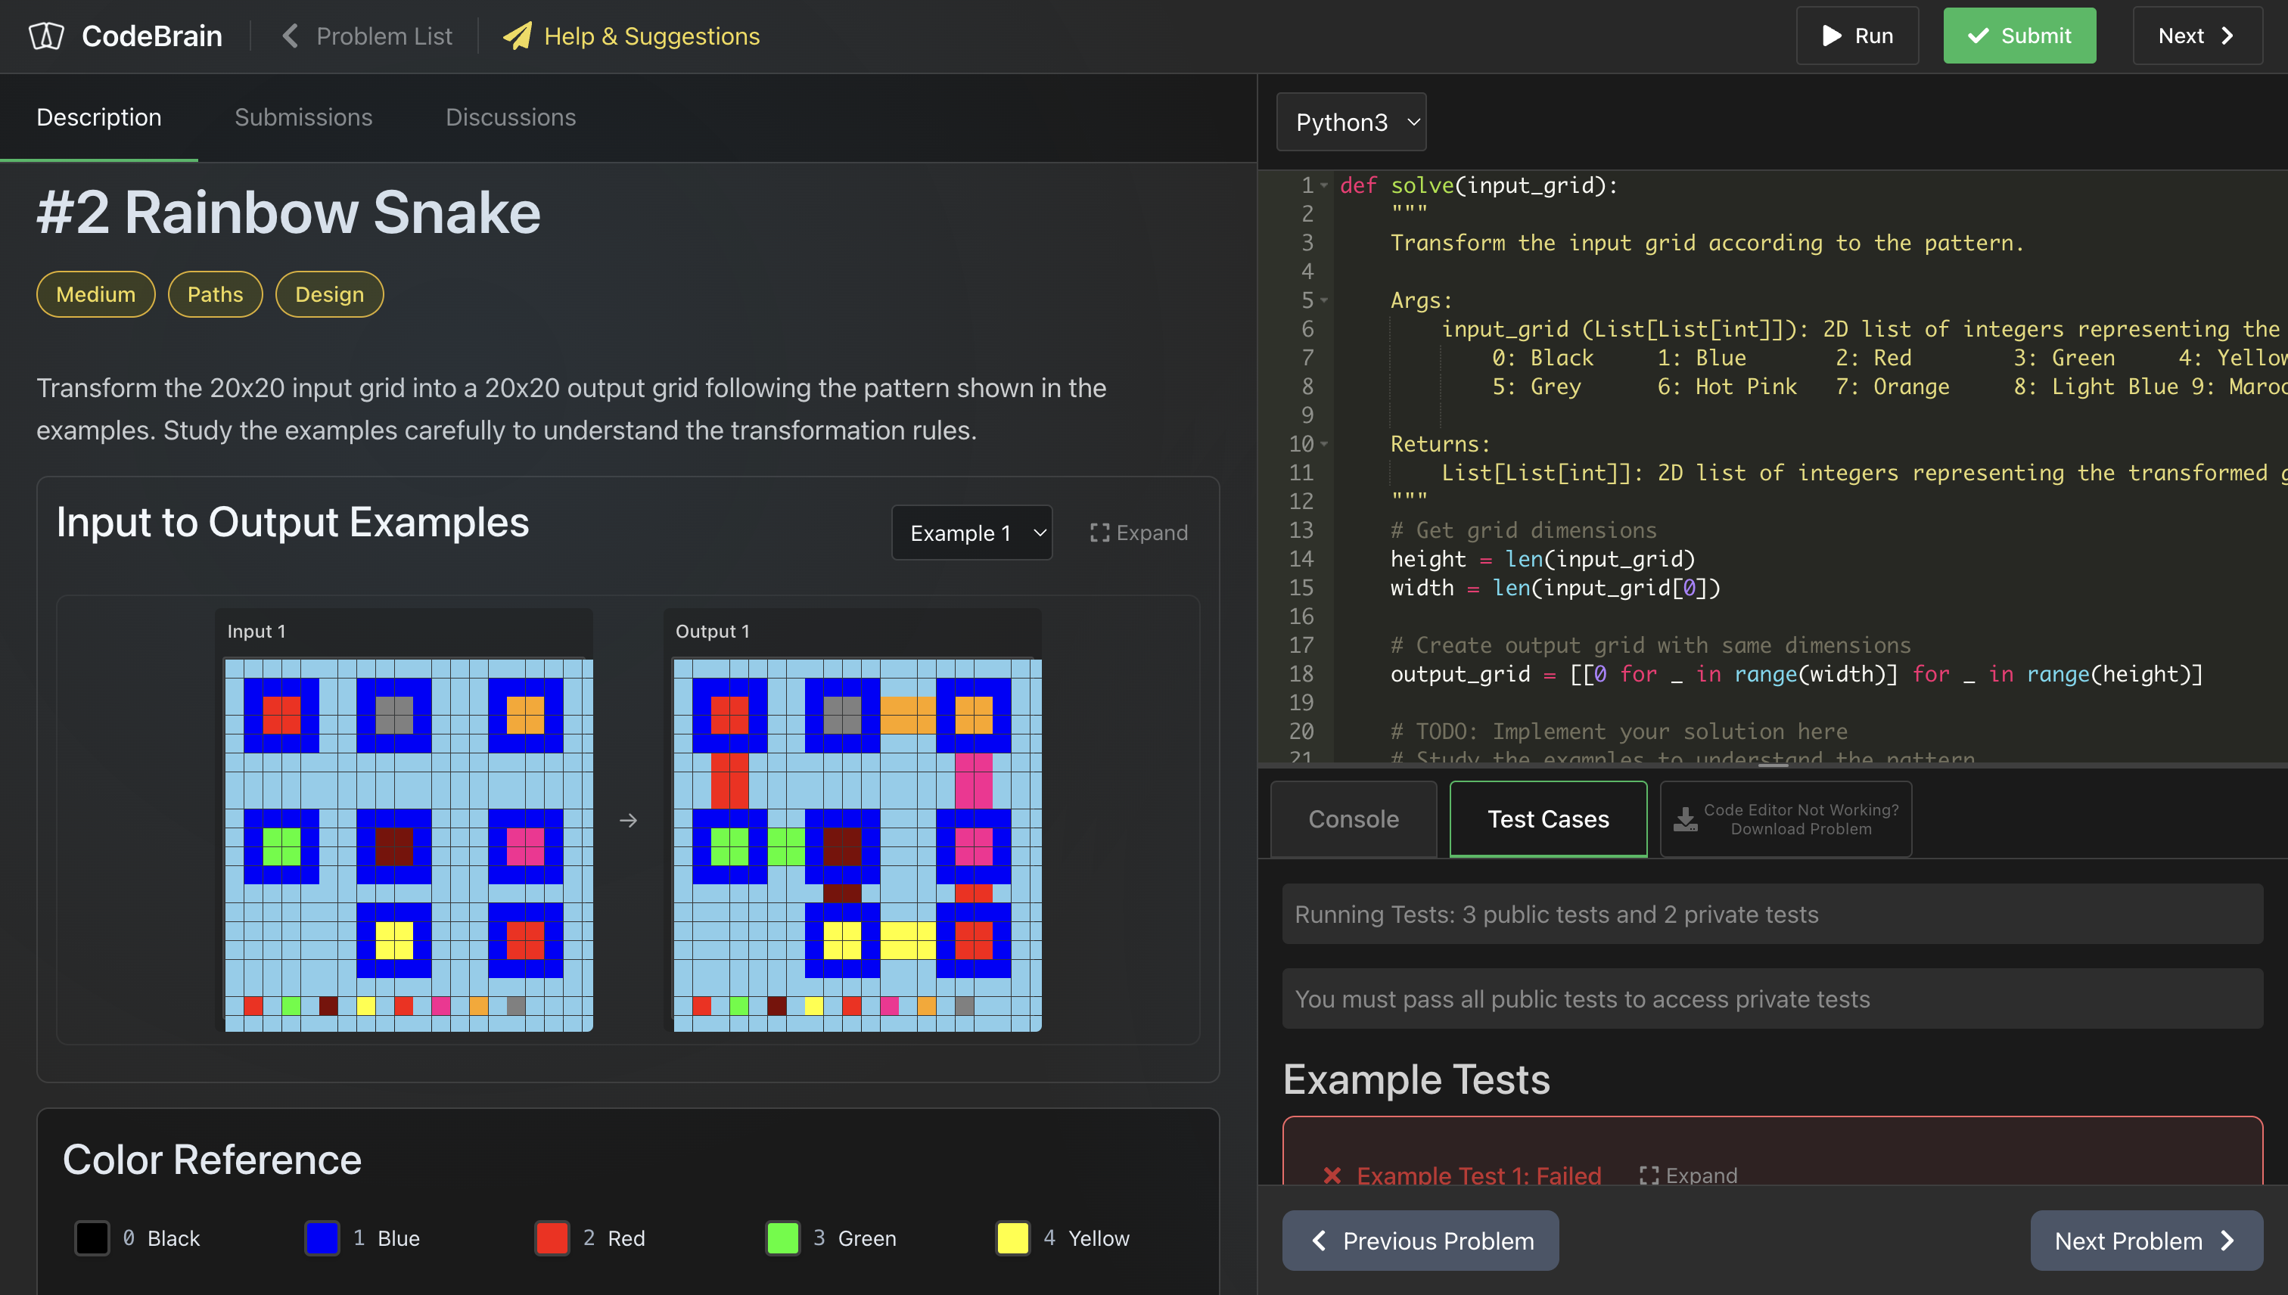The width and height of the screenshot is (2288, 1295).
Task: Click the download icon beside Download Problem
Action: [1685, 818]
